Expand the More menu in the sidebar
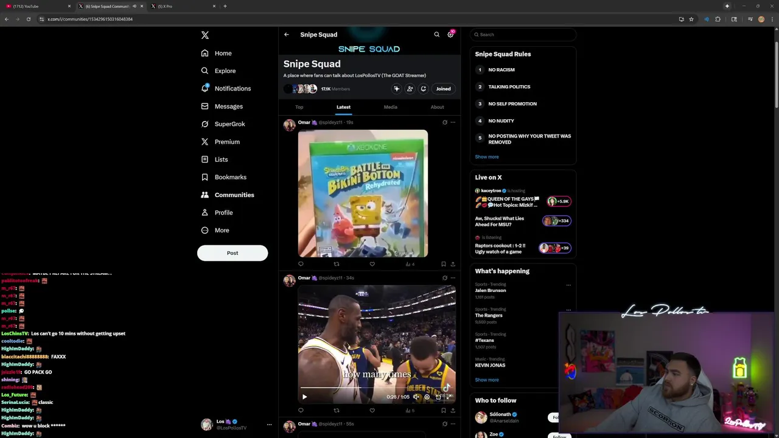 point(215,231)
